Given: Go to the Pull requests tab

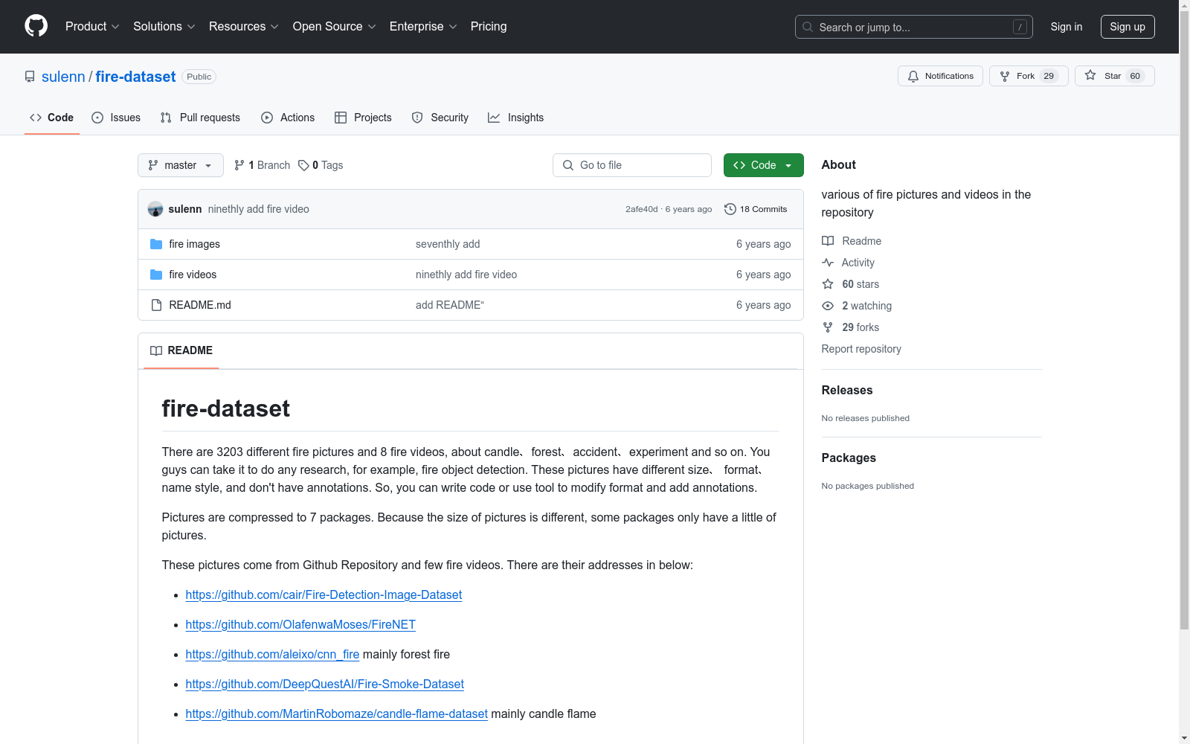Looking at the screenshot, I should coord(200,118).
